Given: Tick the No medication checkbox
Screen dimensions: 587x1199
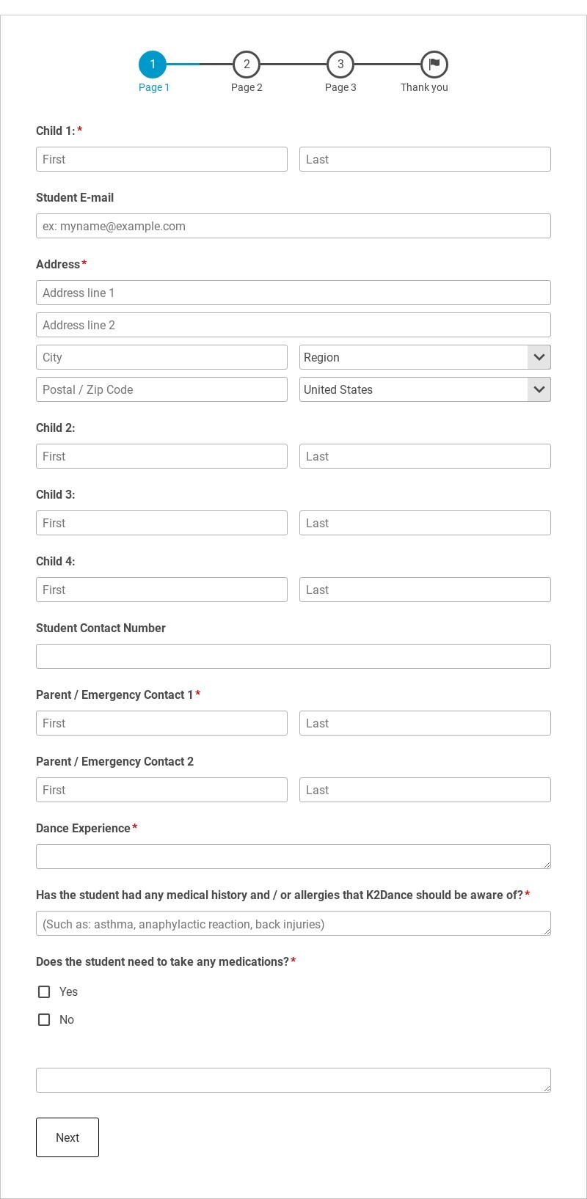Looking at the screenshot, I should [x=44, y=1019].
